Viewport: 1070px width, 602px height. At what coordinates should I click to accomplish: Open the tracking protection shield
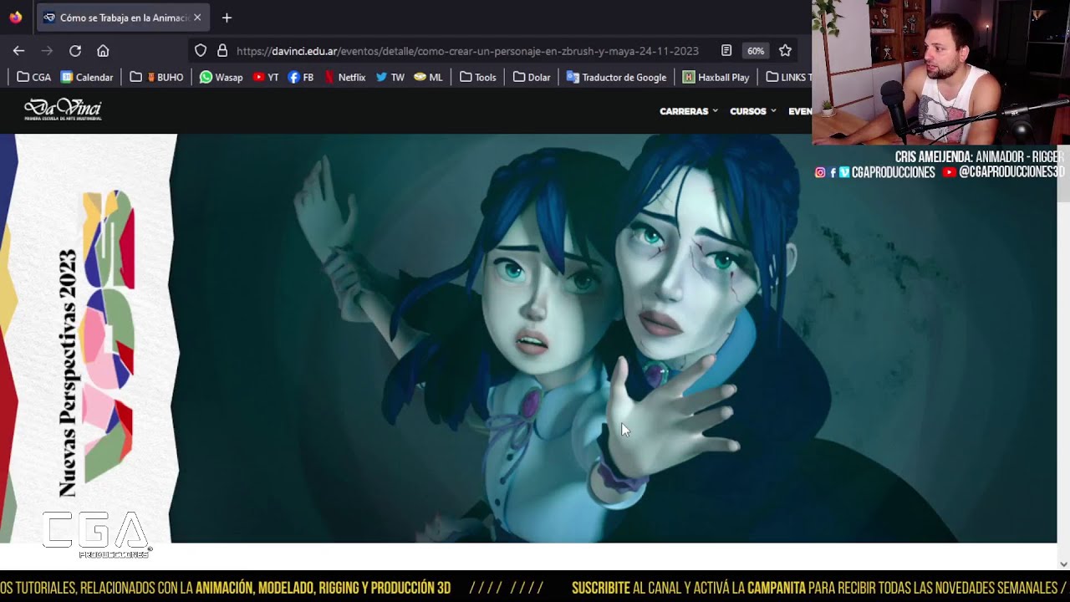[201, 51]
